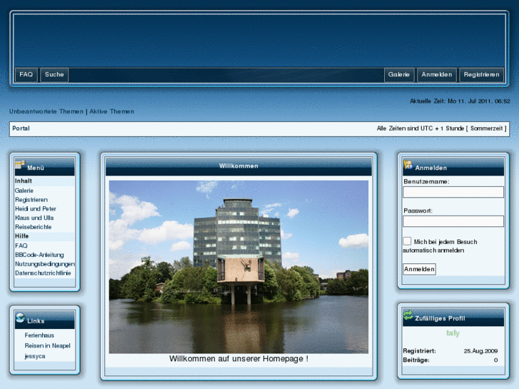Open Galerie link in Menü sidebar
Image resolution: width=519 pixels, height=389 pixels.
(24, 191)
